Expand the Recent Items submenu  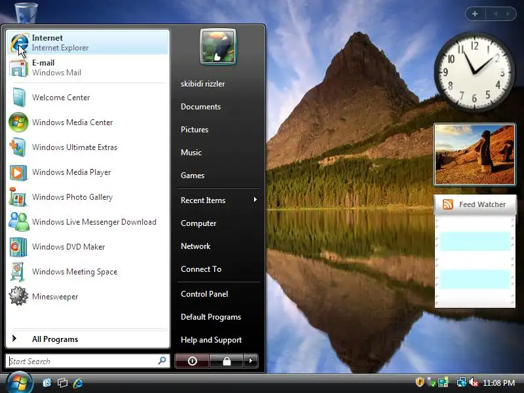pyautogui.click(x=219, y=200)
